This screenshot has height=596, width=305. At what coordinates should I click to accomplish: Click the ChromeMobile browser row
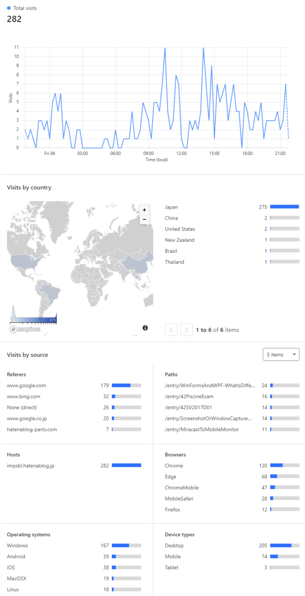pos(232,487)
